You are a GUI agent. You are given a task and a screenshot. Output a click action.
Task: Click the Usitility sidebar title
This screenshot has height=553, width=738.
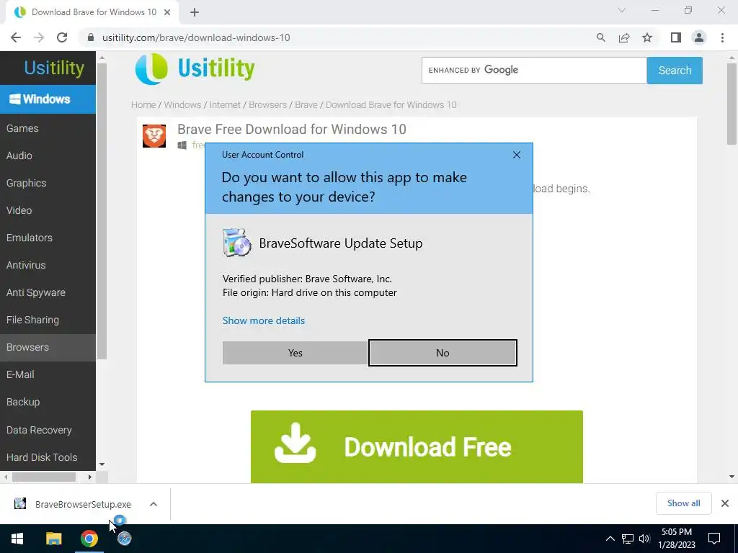coord(54,68)
